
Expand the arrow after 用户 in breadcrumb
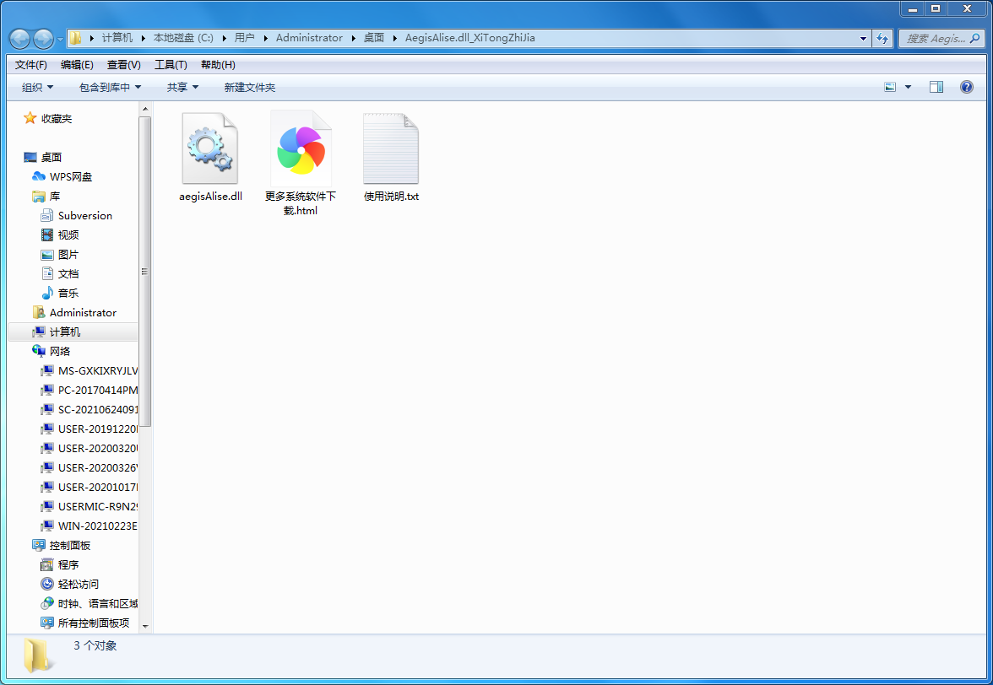[x=265, y=38]
